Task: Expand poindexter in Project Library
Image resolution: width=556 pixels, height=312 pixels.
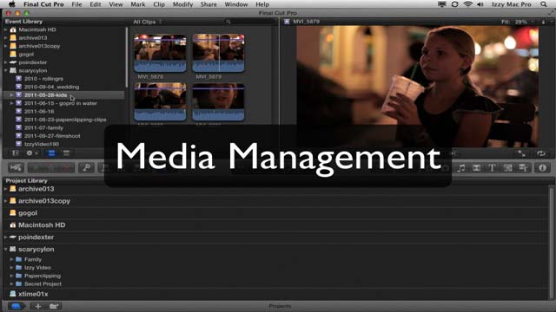Action: click(6, 237)
